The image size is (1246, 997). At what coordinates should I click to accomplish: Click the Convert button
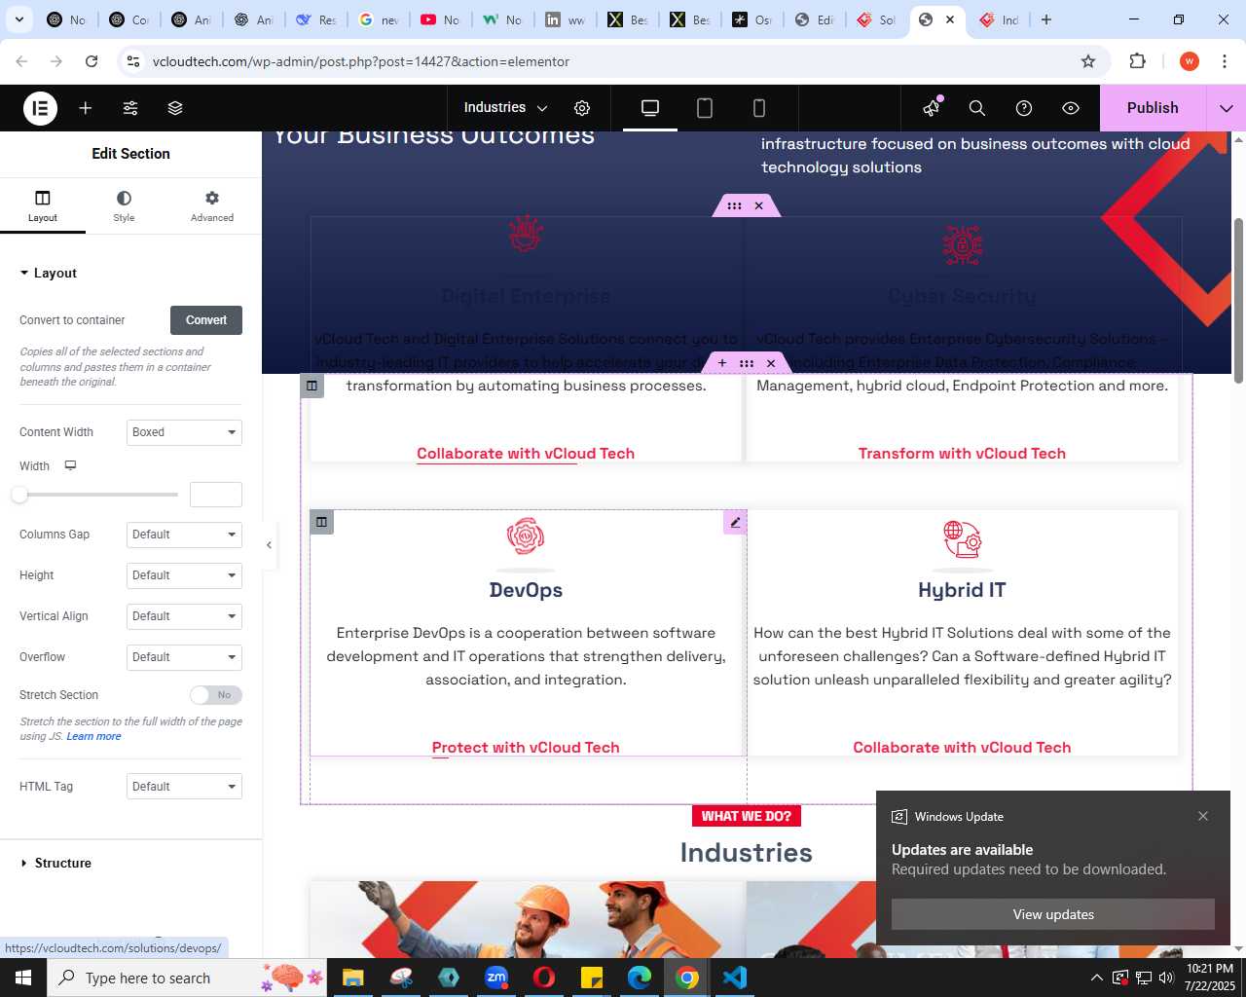click(x=206, y=320)
